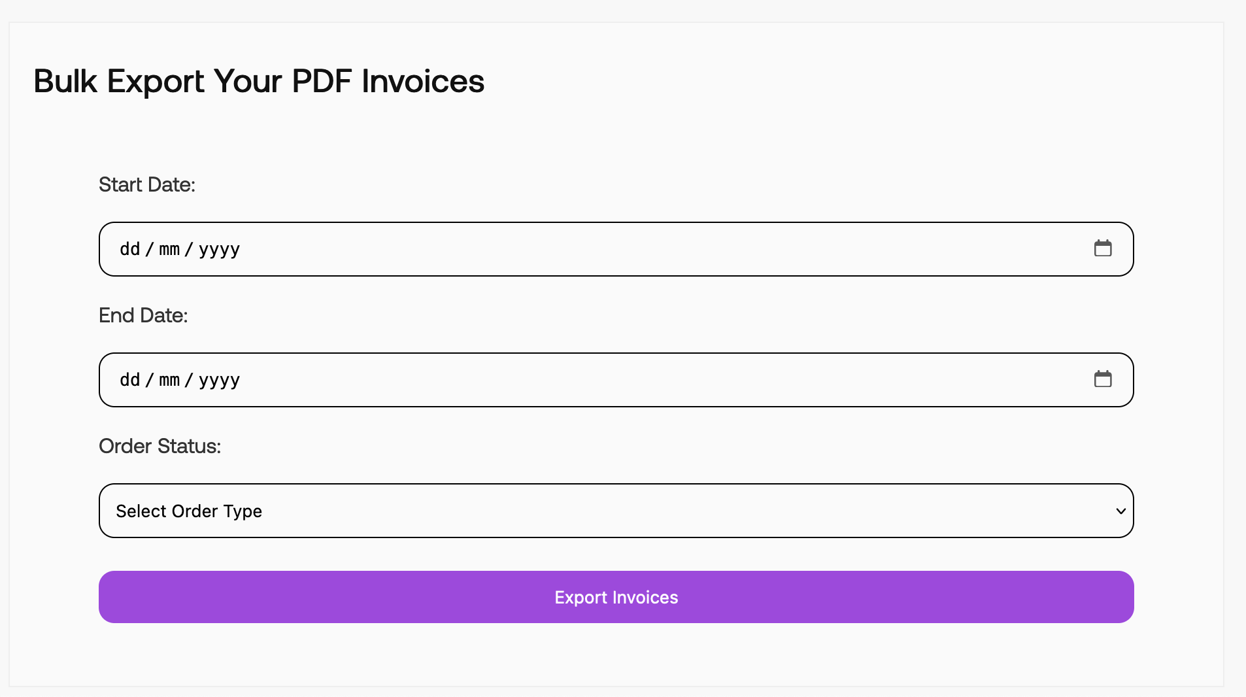The image size is (1246, 697).
Task: Select the dd segment of Start Date
Action: pos(129,249)
